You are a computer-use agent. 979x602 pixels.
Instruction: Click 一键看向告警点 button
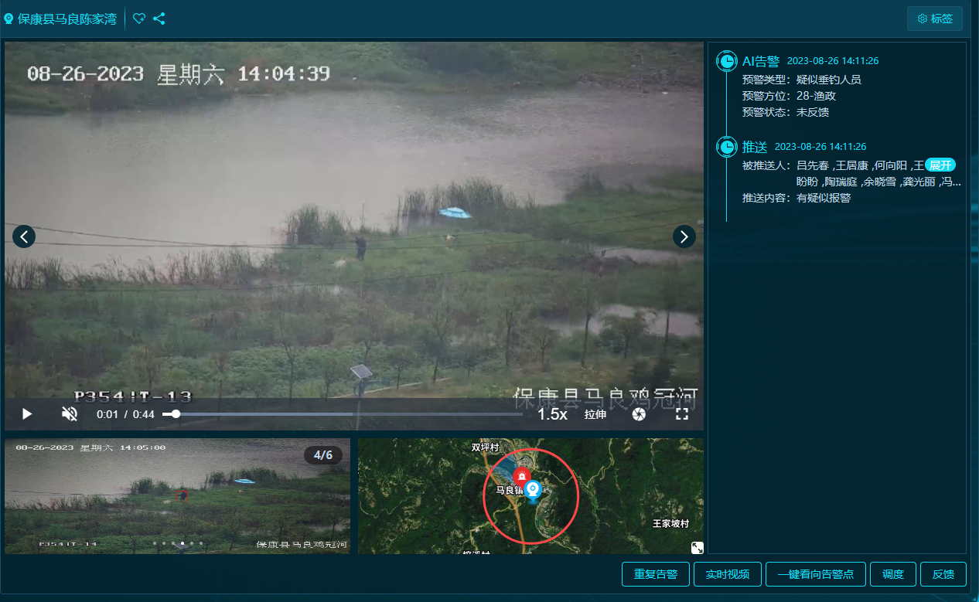(x=816, y=574)
